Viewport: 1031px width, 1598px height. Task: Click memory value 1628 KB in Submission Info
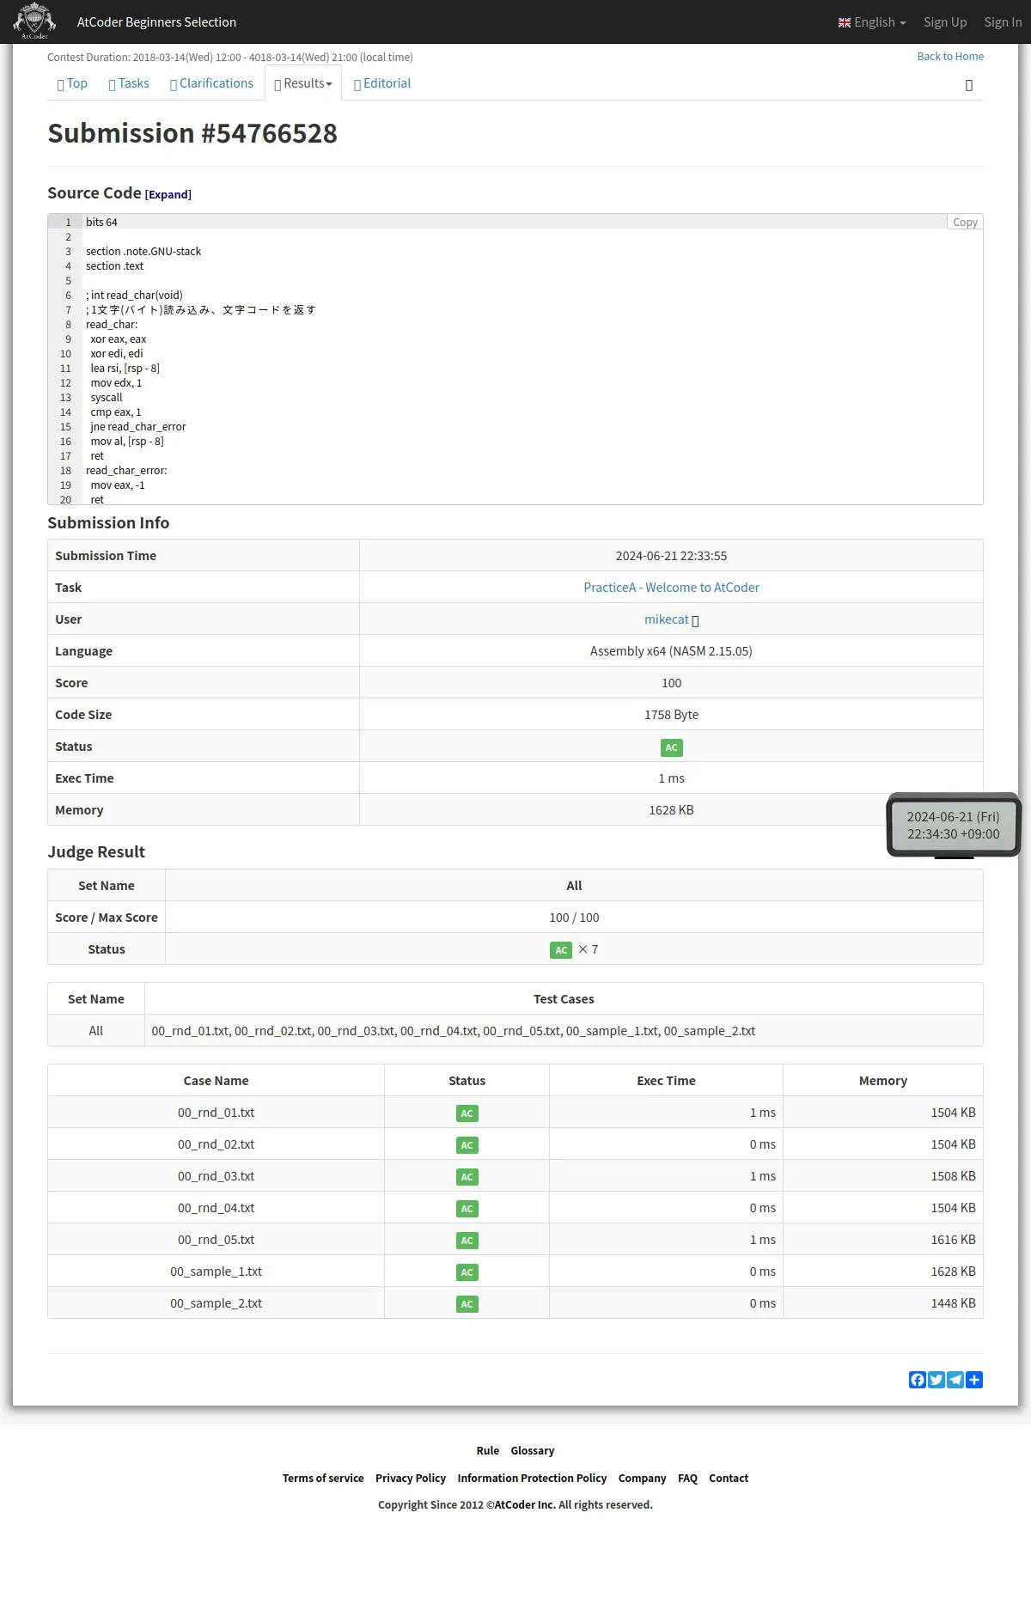tap(671, 810)
